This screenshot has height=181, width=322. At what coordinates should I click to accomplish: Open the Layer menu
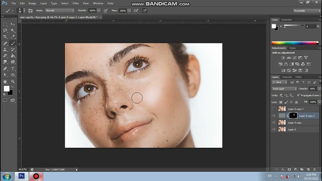coord(43,3)
